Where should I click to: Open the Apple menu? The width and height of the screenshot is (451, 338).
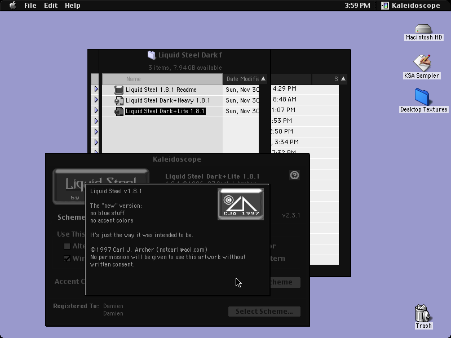(x=12, y=5)
